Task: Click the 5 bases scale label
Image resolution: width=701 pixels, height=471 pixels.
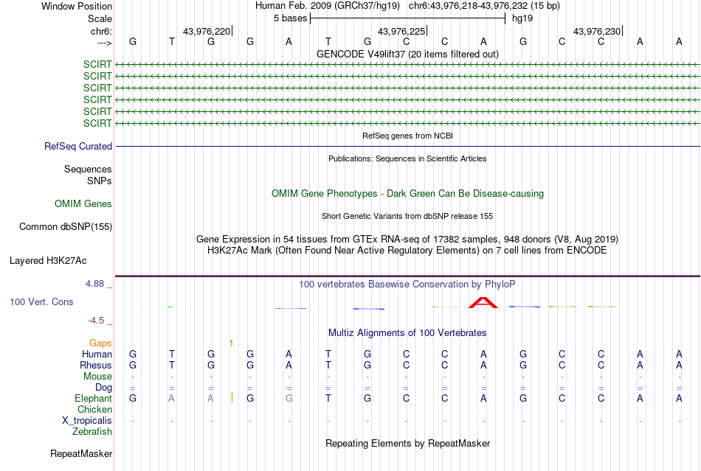Action: 291,18
